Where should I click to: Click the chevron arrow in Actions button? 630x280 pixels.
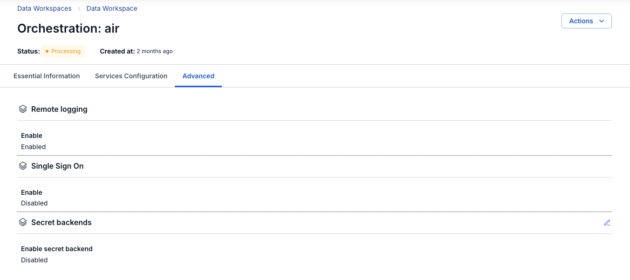pyautogui.click(x=601, y=21)
